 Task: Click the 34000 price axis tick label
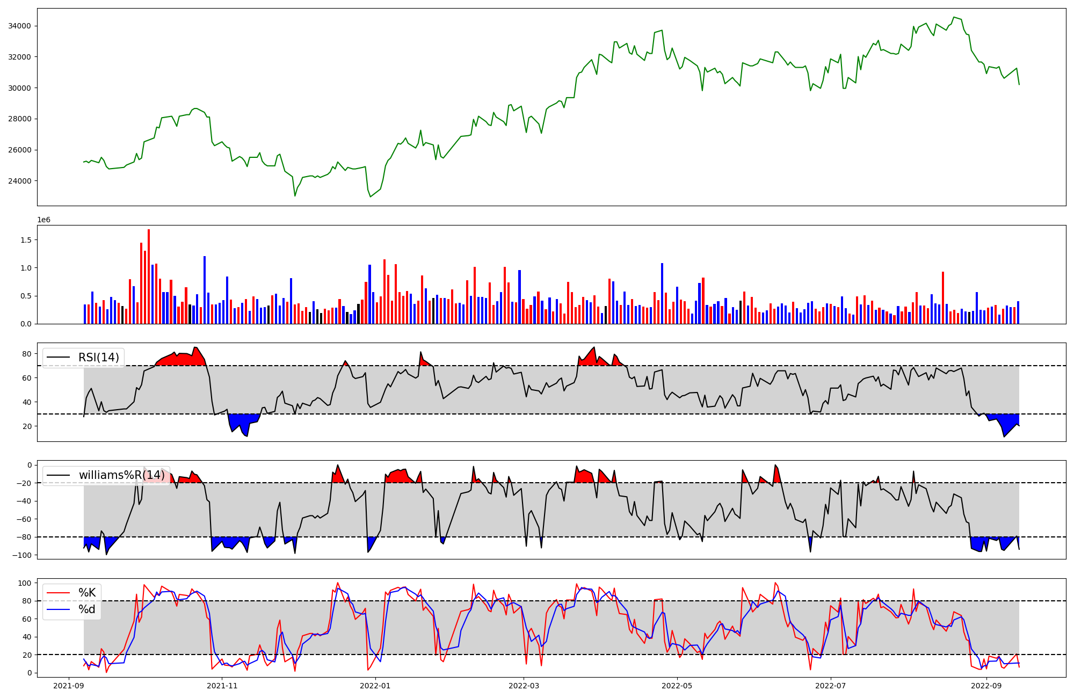[19, 26]
